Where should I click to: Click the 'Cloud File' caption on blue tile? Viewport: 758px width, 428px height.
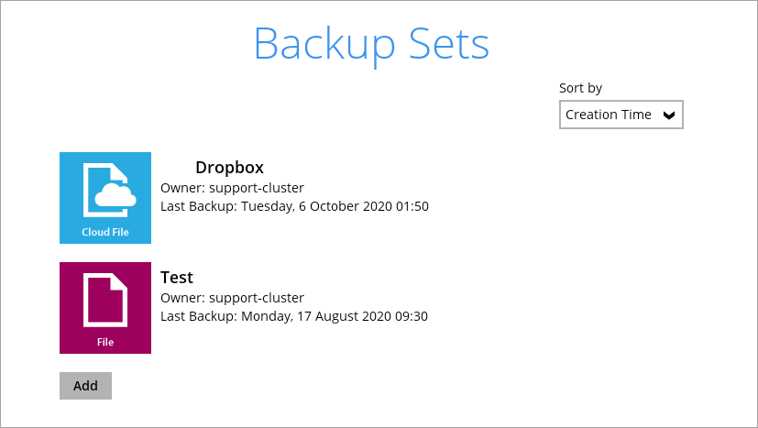tap(105, 232)
